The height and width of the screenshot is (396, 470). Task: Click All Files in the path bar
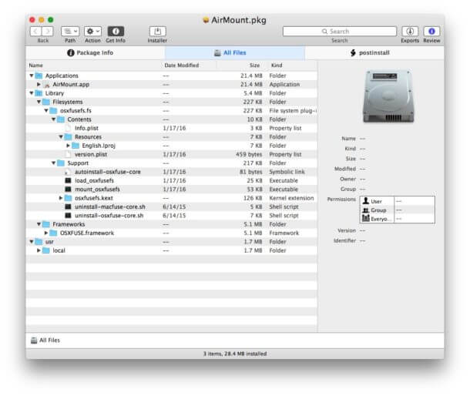click(49, 340)
